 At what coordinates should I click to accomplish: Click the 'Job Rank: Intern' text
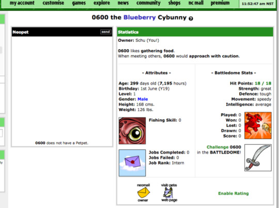tap(166, 163)
